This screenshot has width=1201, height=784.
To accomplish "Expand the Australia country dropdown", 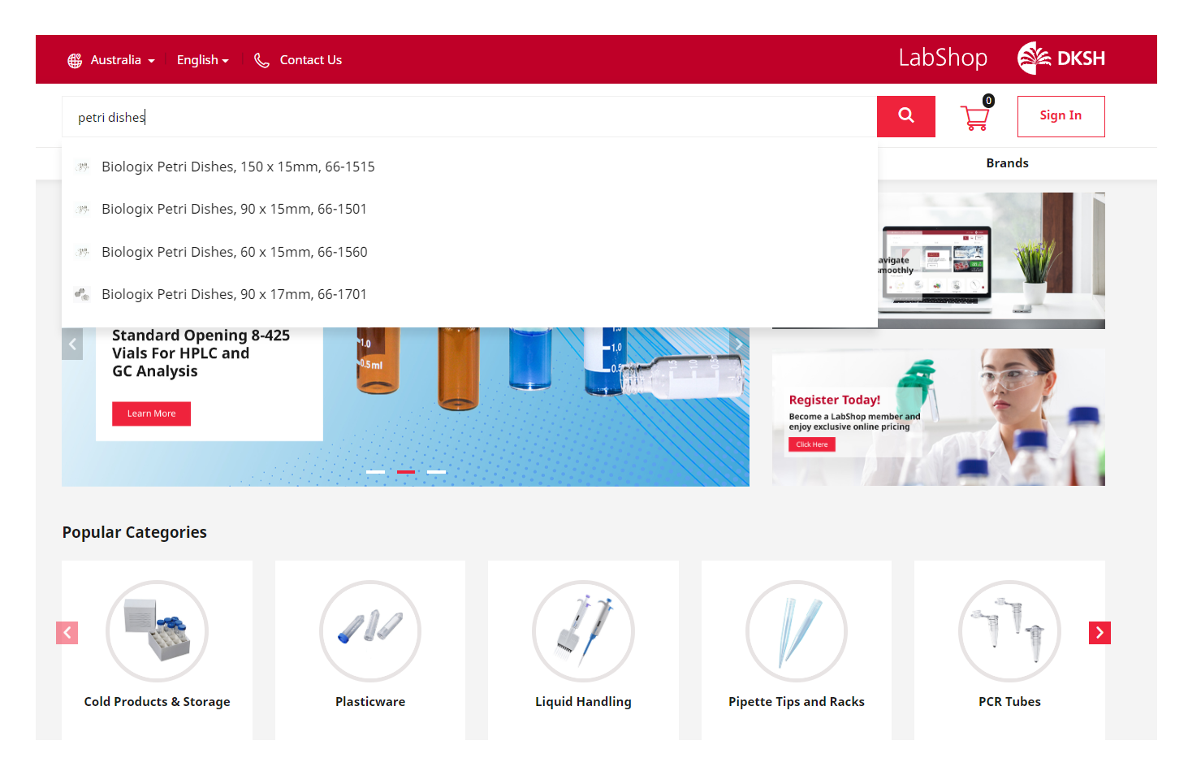I will pyautogui.click(x=122, y=60).
